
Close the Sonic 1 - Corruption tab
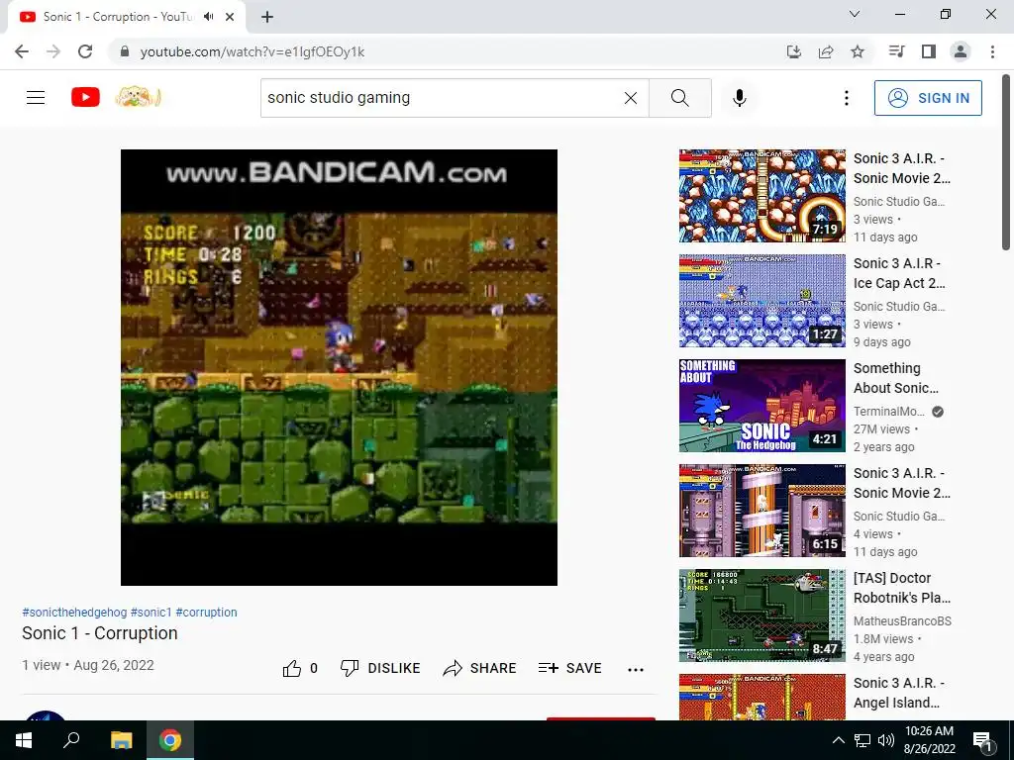tap(230, 17)
